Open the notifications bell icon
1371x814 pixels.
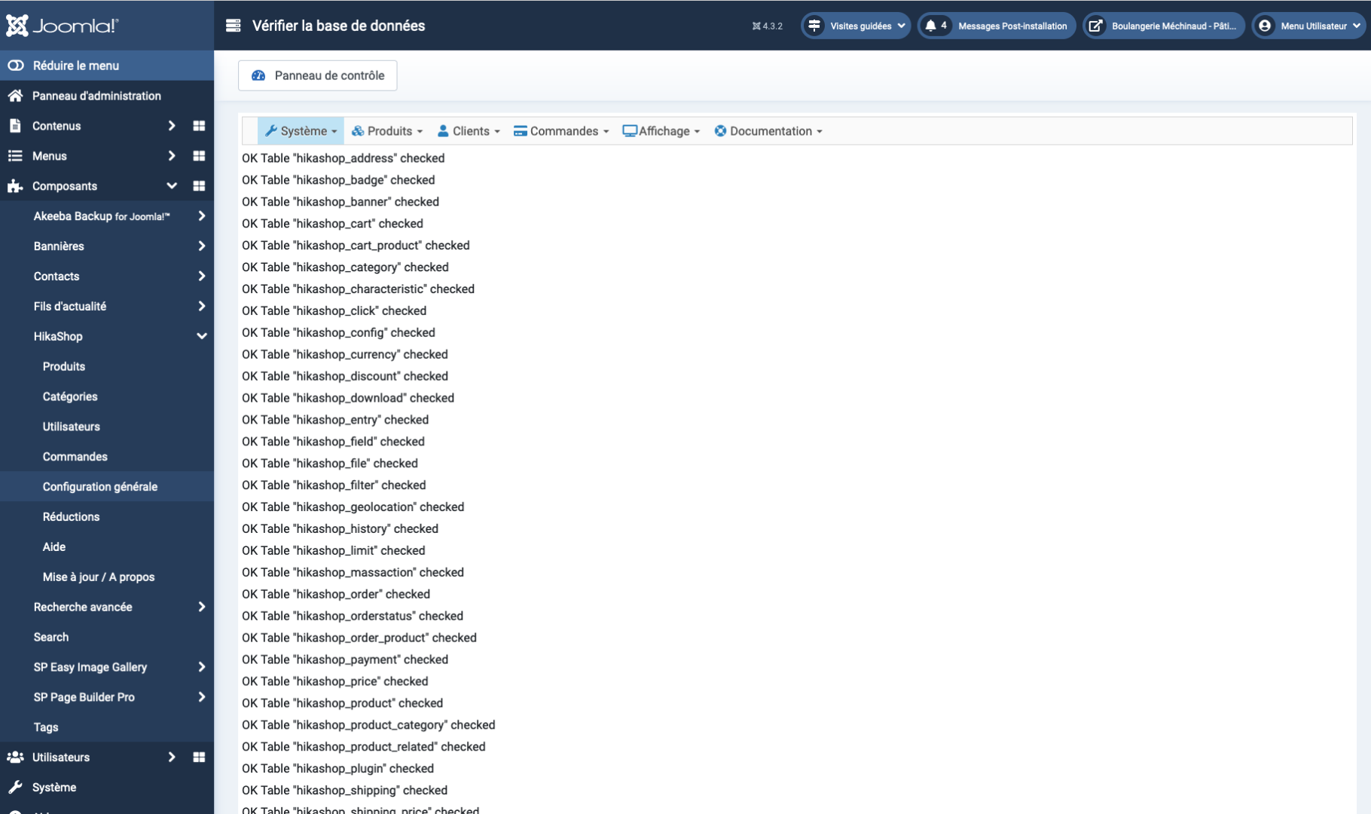click(930, 26)
